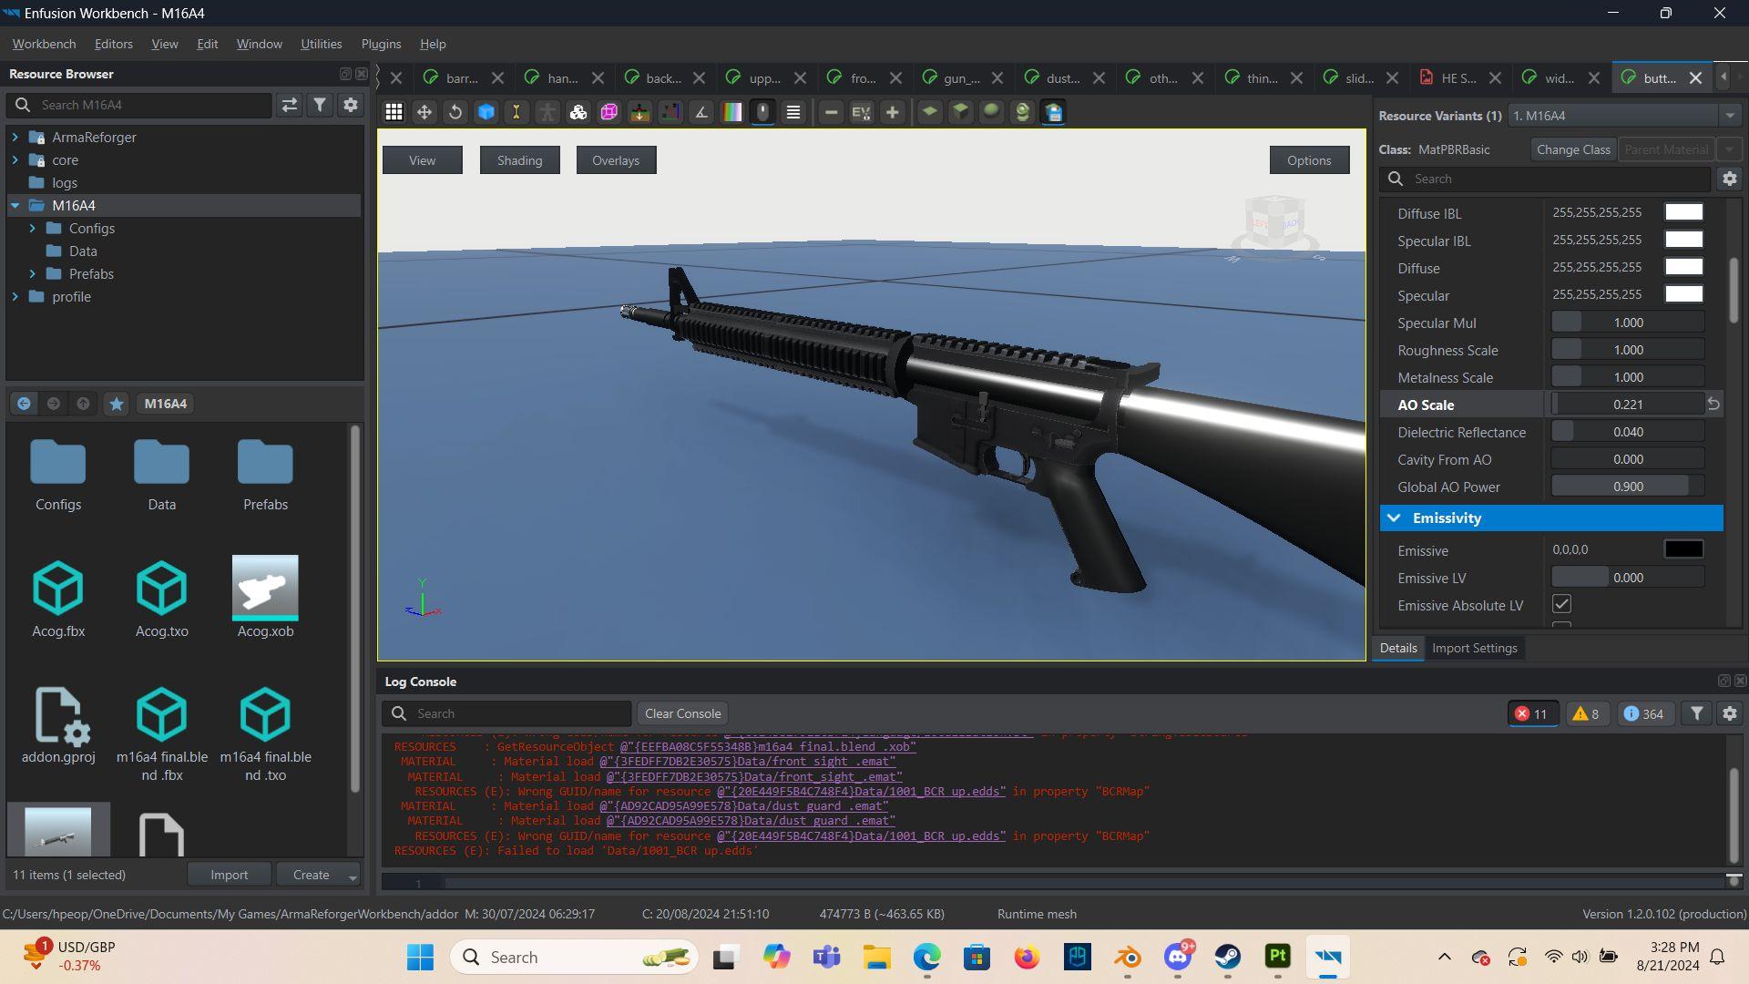Open the viewport Shading button
Viewport: 1749px width, 984px height.
pyautogui.click(x=519, y=160)
